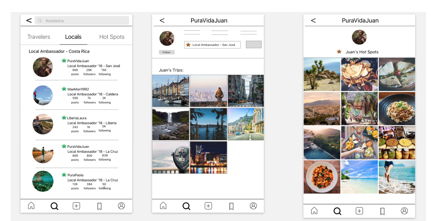
Task: Tap the search icon on Juan's Trips screen
Action: 186,206
